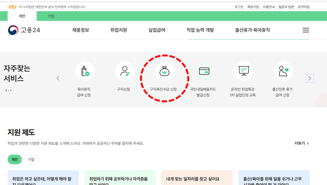327x185 pixels.
Task: Select the 온라인 취업특강 presentation icon
Action: click(244, 71)
